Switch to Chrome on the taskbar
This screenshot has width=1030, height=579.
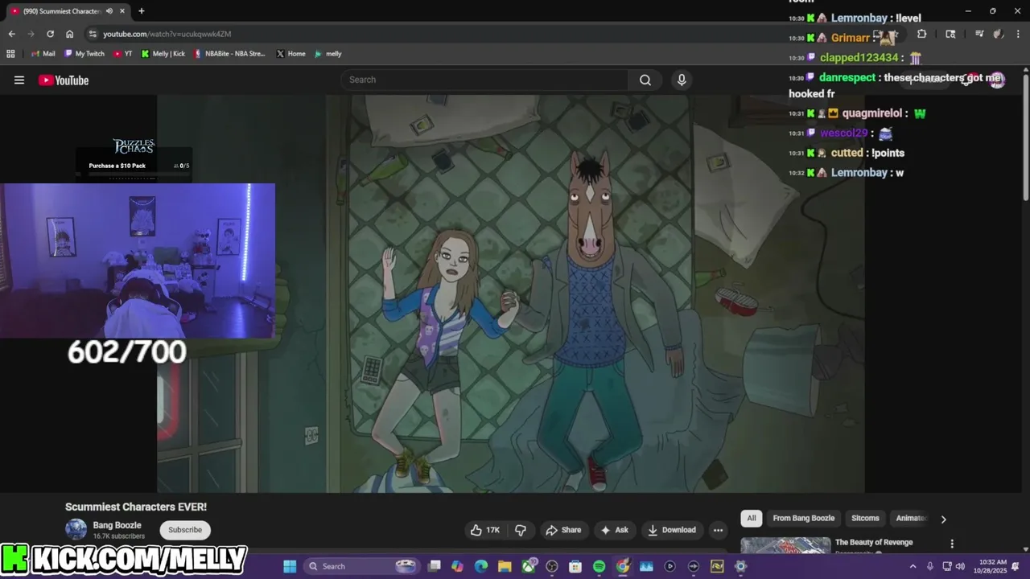[x=622, y=566]
